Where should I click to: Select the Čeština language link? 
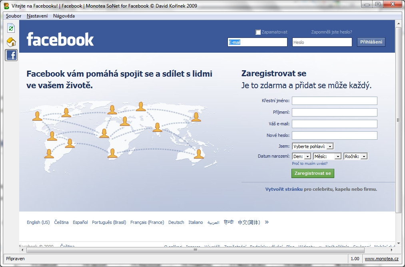click(61, 222)
